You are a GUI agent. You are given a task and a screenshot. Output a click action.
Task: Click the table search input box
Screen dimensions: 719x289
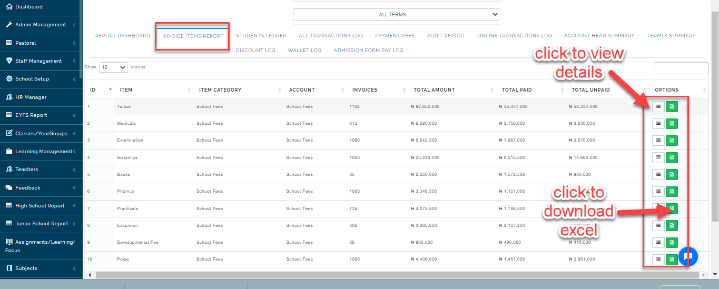pyautogui.click(x=682, y=68)
